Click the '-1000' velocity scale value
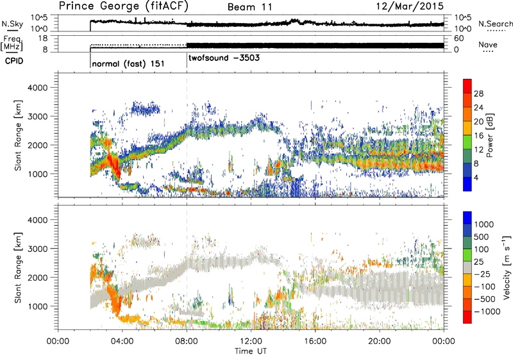The image size is (513, 355). [487, 311]
